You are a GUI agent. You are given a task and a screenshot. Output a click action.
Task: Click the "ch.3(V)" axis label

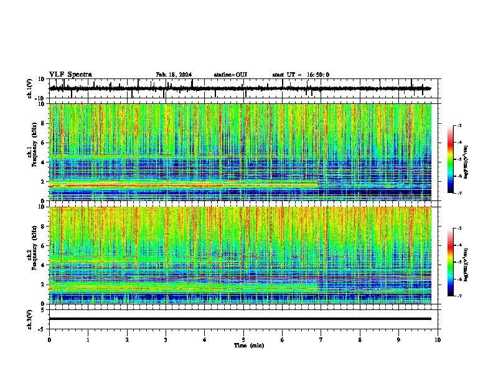[x=30, y=320]
